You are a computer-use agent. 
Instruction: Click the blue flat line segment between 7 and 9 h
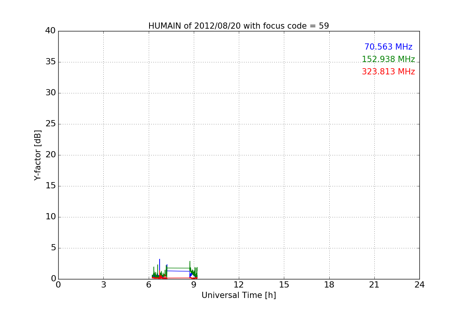click(x=178, y=271)
